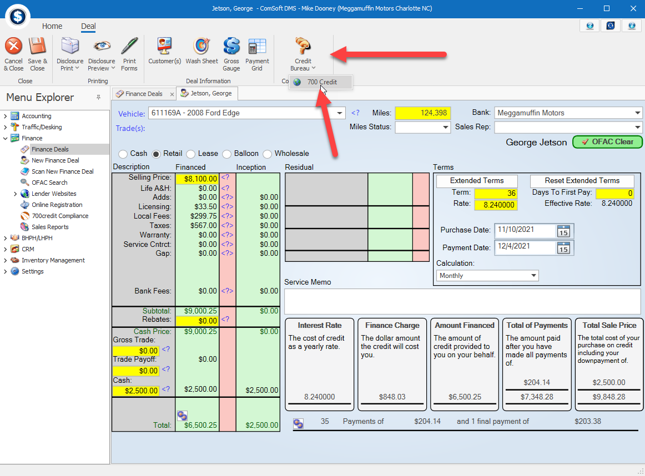Select the Lease deal type
645x476 pixels.
pos(190,154)
